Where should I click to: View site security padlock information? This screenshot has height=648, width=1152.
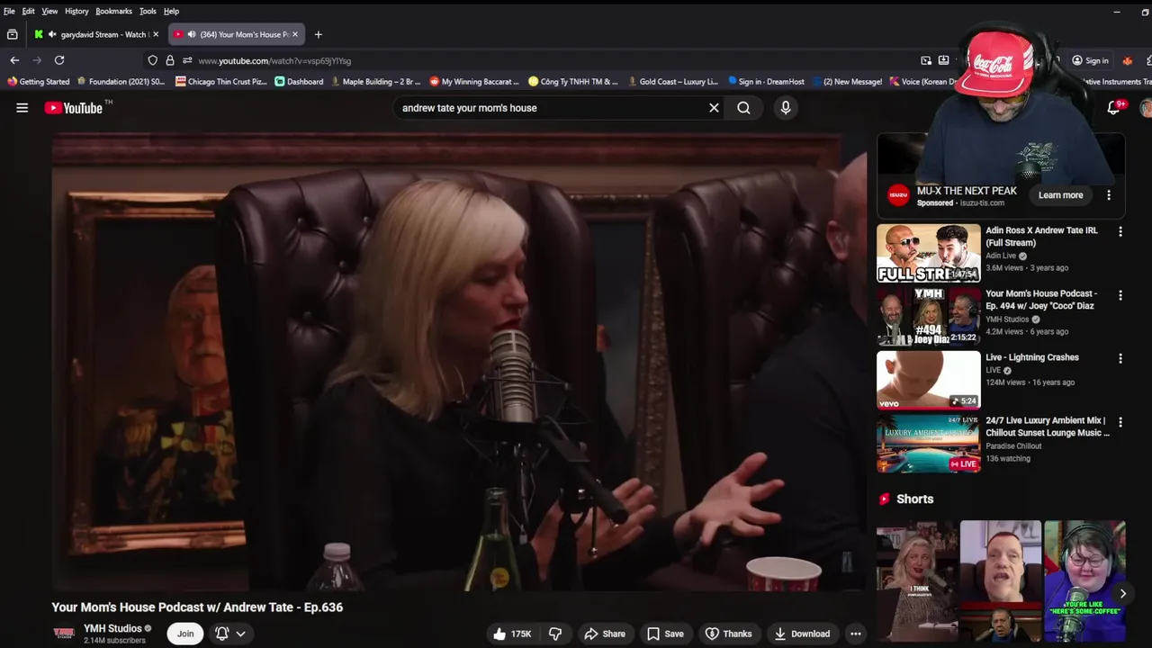click(x=170, y=60)
